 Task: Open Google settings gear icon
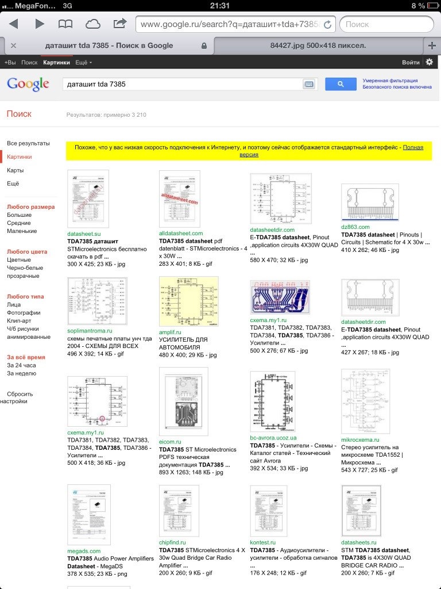[x=430, y=62]
